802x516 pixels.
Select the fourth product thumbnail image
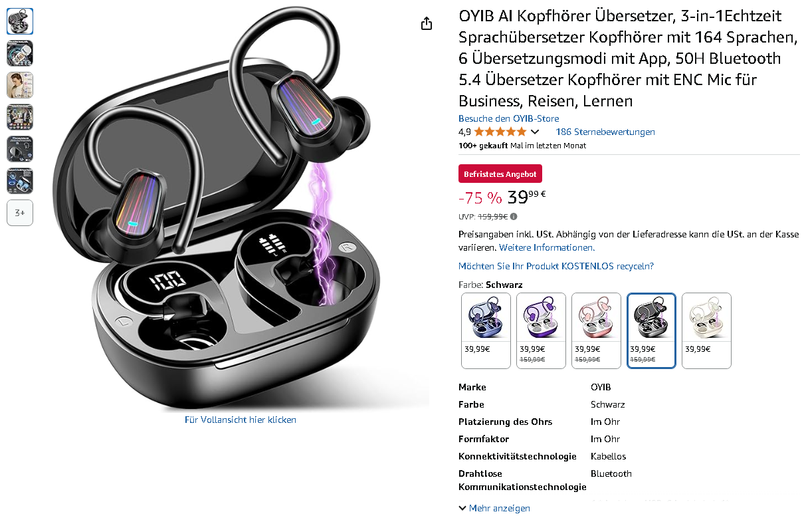tap(20, 117)
